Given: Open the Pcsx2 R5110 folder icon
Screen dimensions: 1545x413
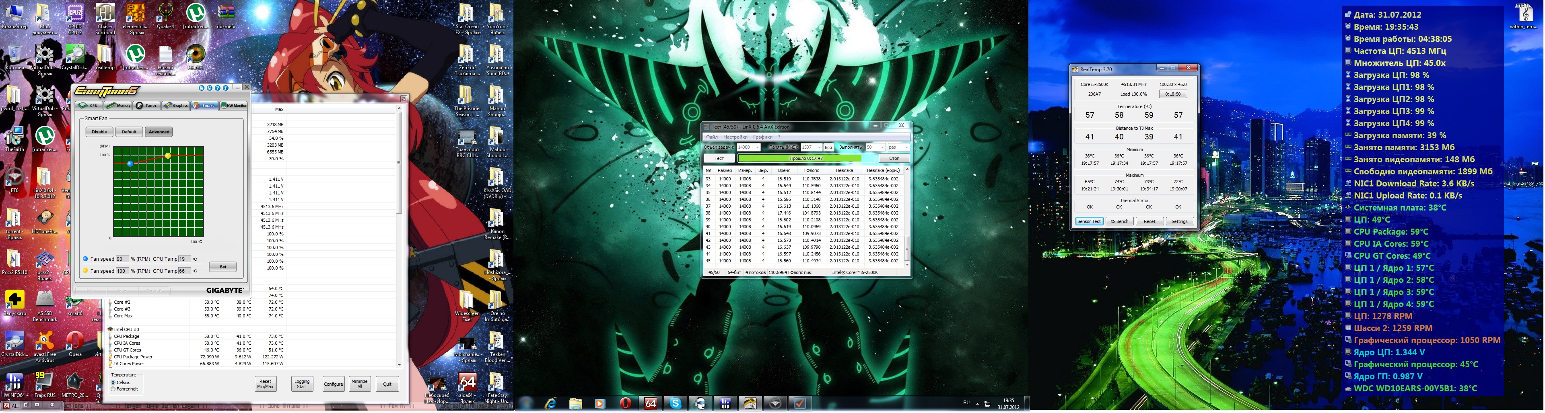Looking at the screenshot, I should [x=14, y=262].
